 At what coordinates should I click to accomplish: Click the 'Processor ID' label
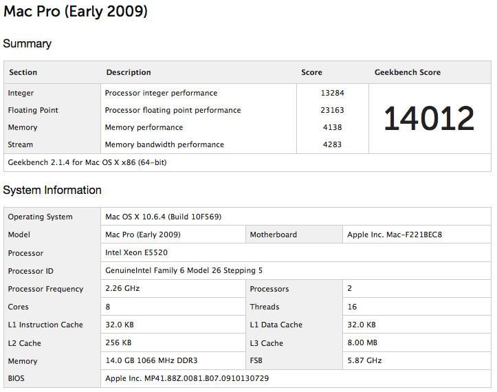click(30, 271)
